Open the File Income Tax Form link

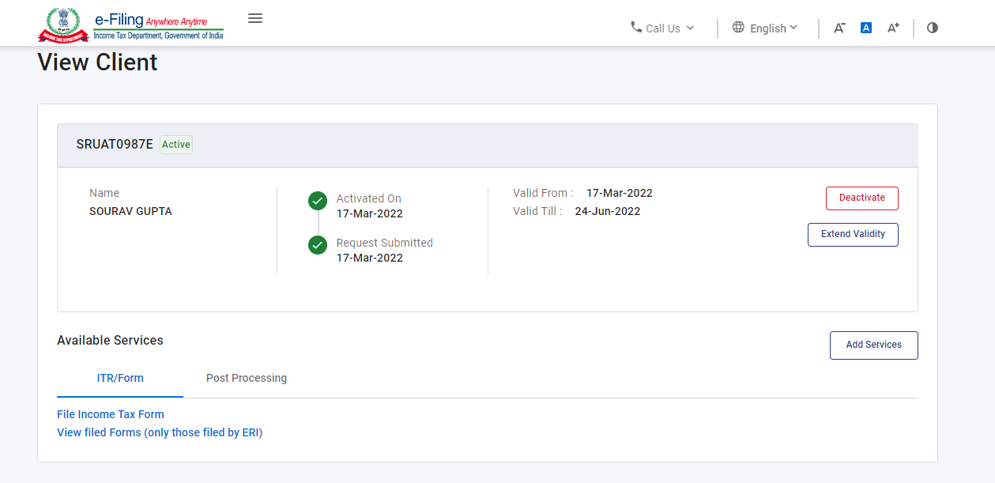(x=110, y=414)
